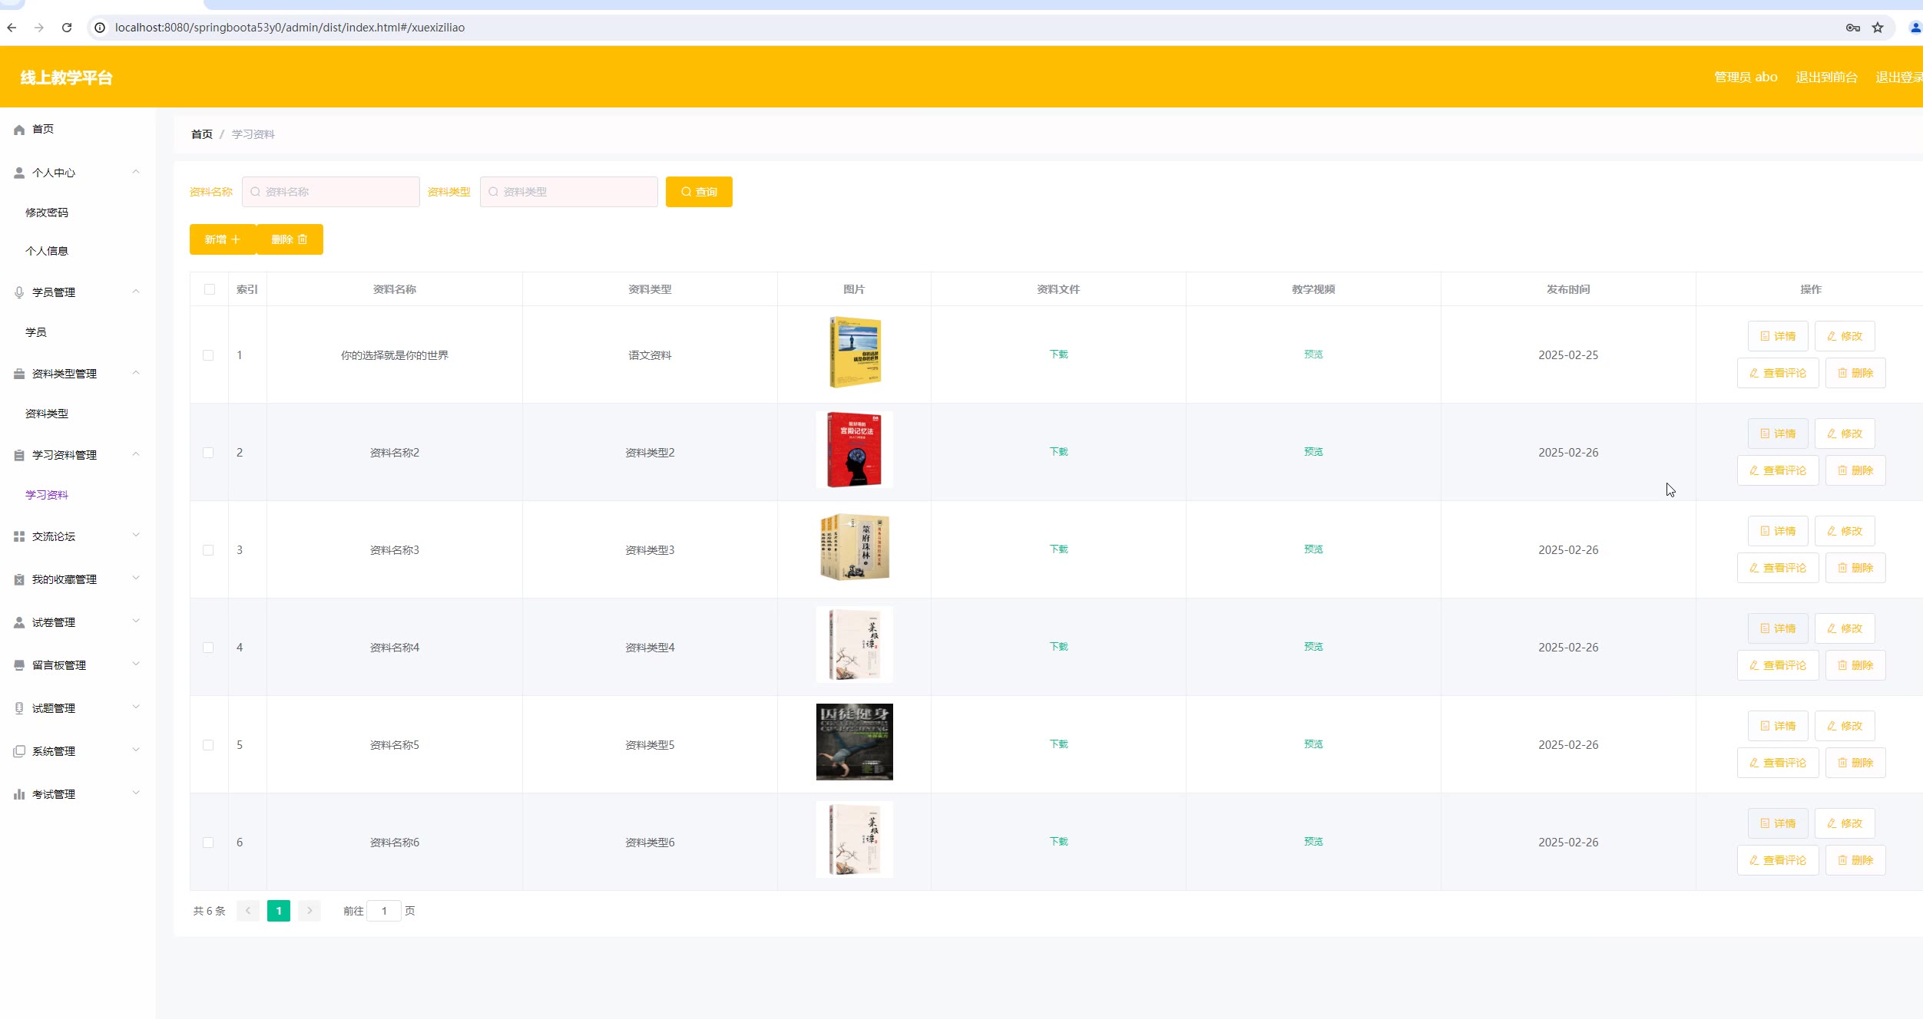Screen dimensions: 1923x1019
Task: Check the checkbox for 资料名称4
Action: (x=208, y=648)
